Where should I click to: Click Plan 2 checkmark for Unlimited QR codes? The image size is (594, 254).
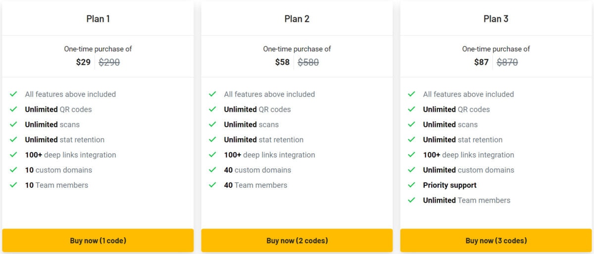(212, 109)
